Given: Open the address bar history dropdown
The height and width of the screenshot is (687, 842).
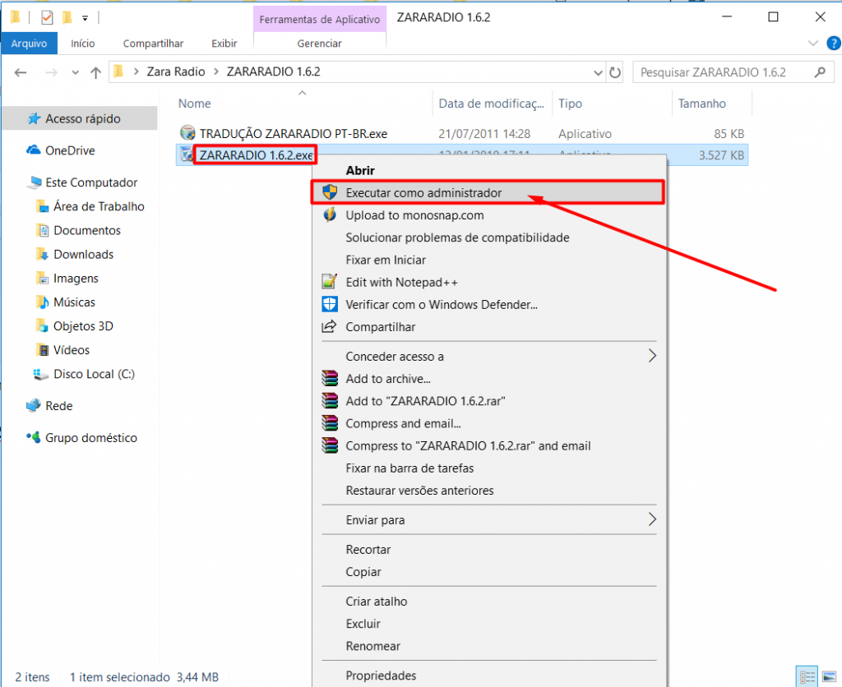Looking at the screenshot, I should [x=597, y=72].
